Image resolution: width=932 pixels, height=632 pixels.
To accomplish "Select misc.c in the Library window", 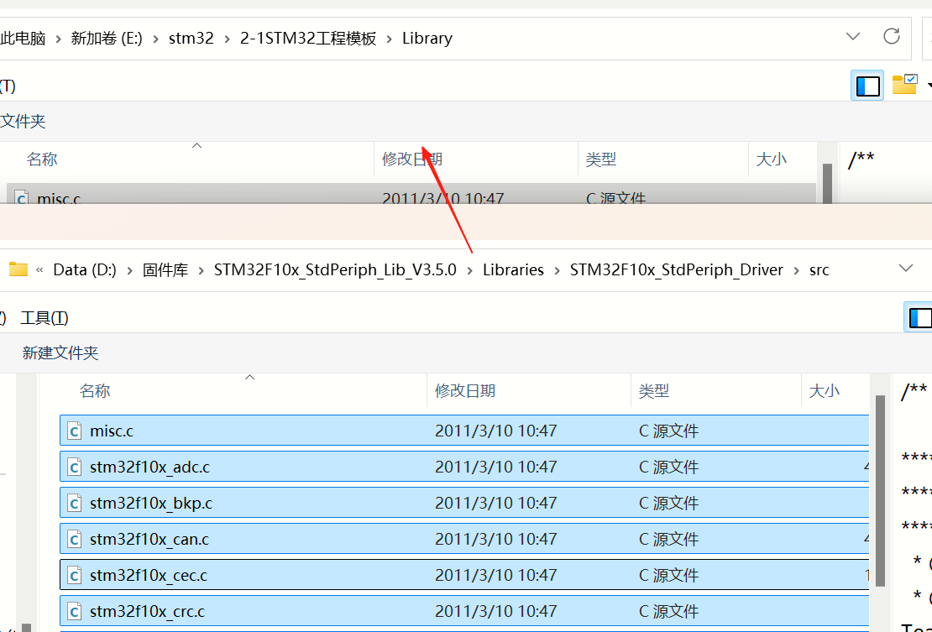I will (410, 194).
